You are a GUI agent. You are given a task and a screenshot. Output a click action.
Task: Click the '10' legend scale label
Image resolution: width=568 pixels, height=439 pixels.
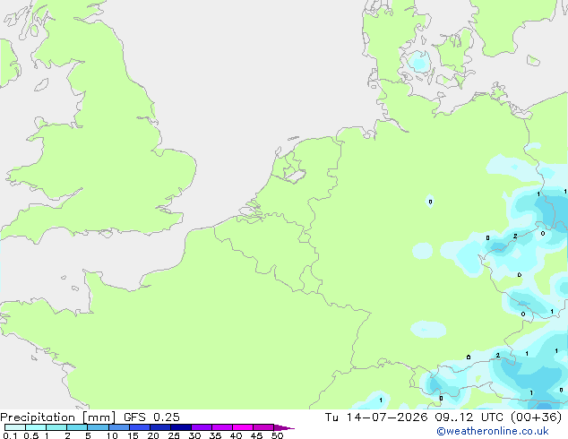click(112, 435)
